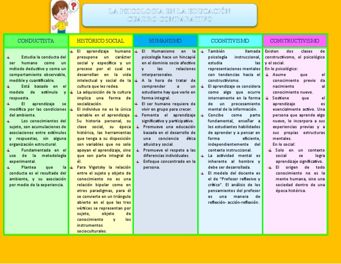Click bullet icon before 'Promueve el respeto'

pyautogui.click(x=138, y=150)
